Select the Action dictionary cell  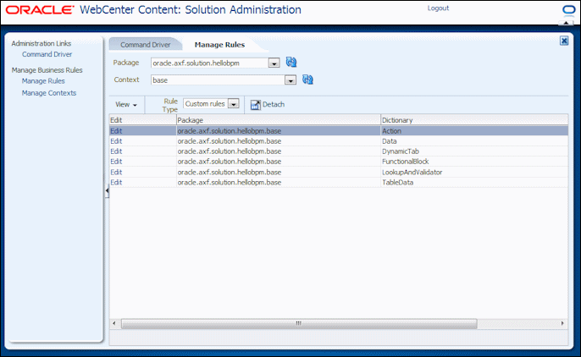pos(474,131)
